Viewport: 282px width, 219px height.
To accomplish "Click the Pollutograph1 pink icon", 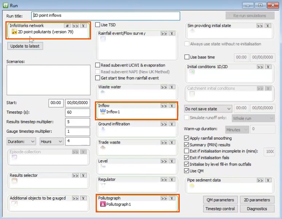I will pyautogui.click(x=103, y=204).
